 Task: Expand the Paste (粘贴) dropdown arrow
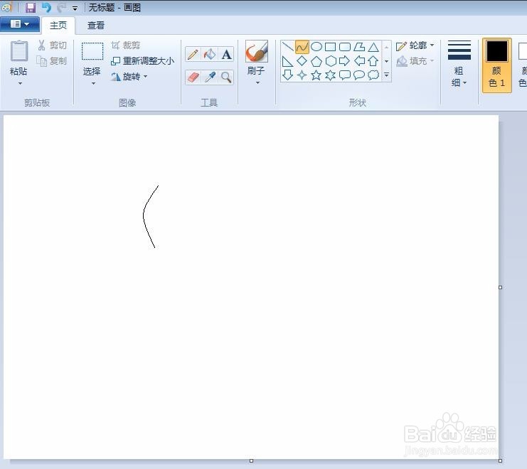[20, 83]
